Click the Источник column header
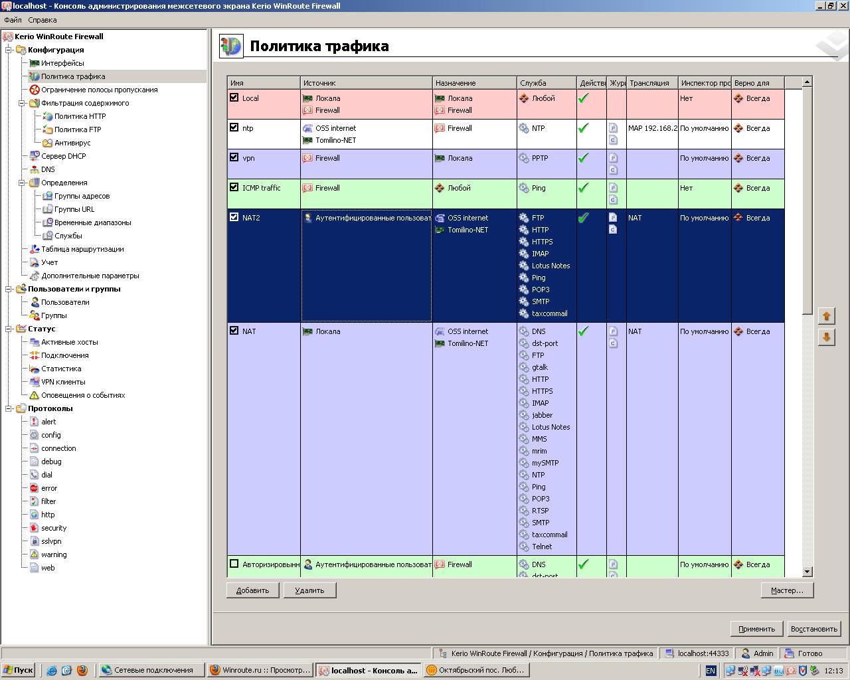The width and height of the screenshot is (850, 680). tap(367, 83)
